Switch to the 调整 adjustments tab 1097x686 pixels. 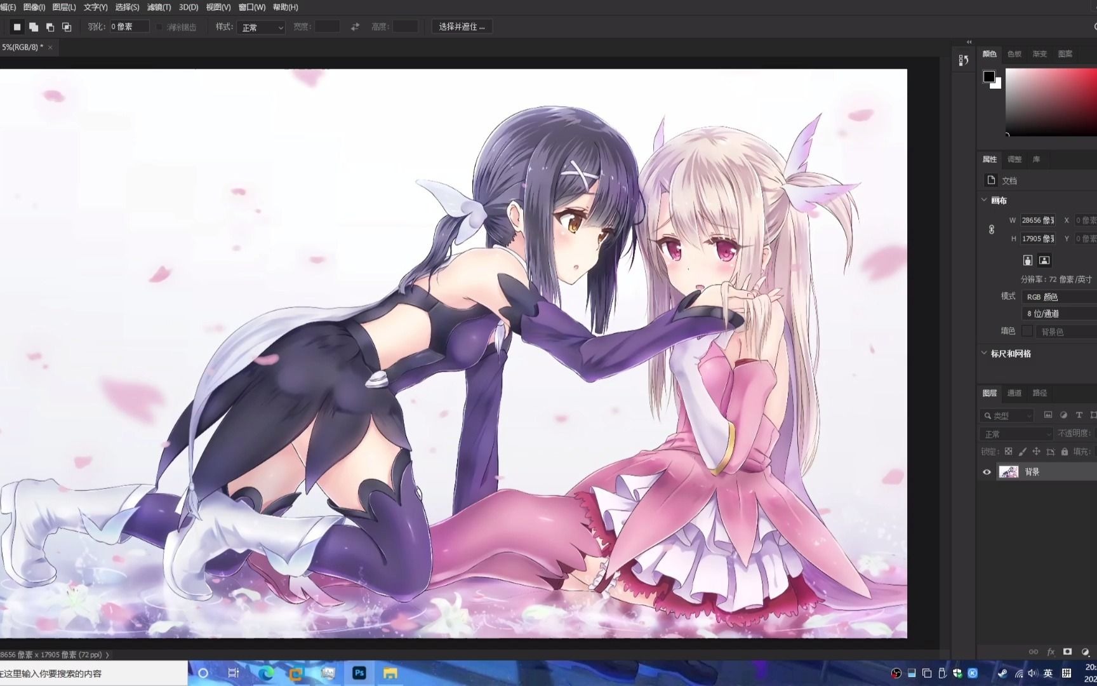click(1014, 159)
